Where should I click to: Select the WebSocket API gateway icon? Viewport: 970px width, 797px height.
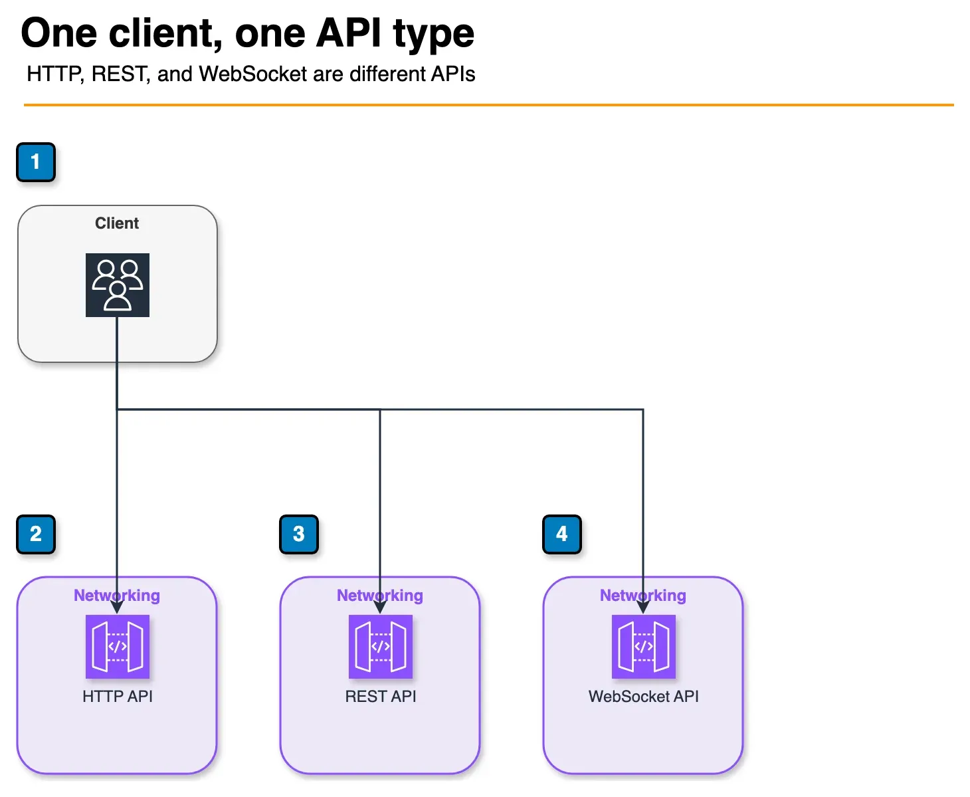pos(644,647)
